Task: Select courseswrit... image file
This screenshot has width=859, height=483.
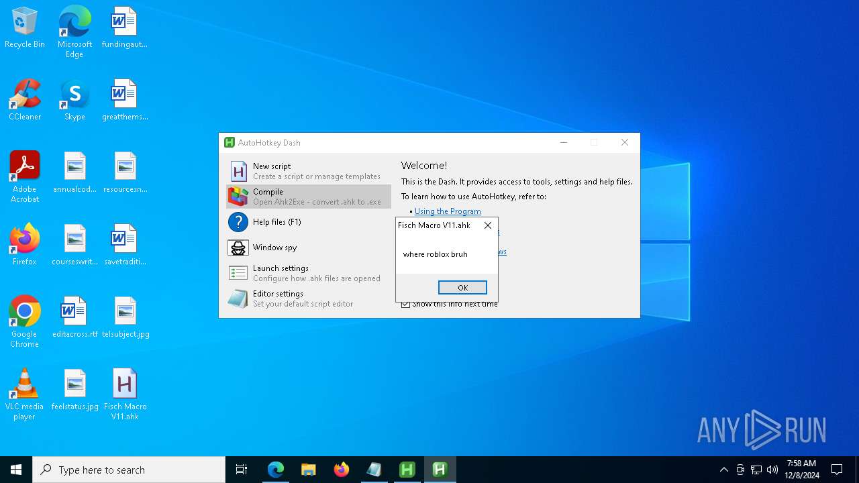Action: tap(74, 246)
